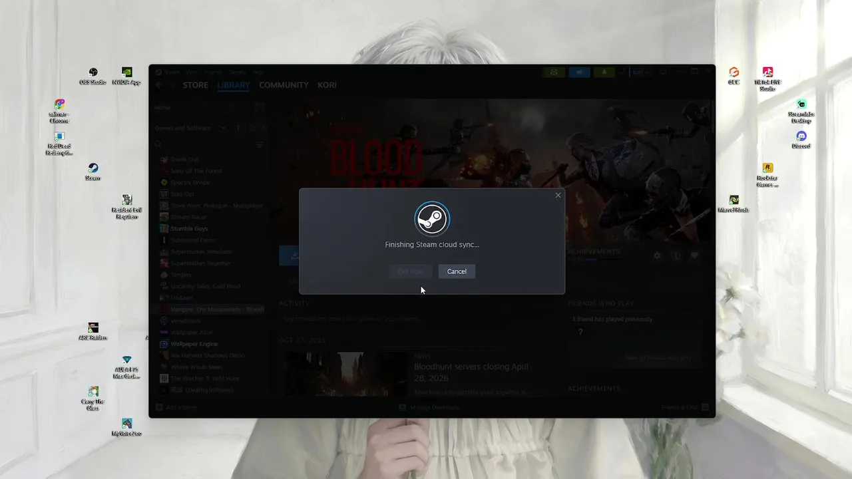Open the Help menu in Steam
Viewport: 852px width, 479px height.
click(258, 72)
